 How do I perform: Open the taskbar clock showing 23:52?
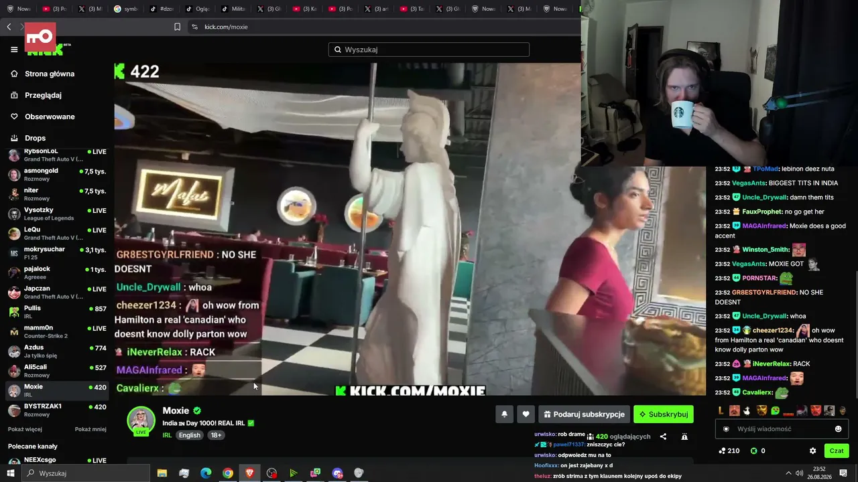(819, 473)
